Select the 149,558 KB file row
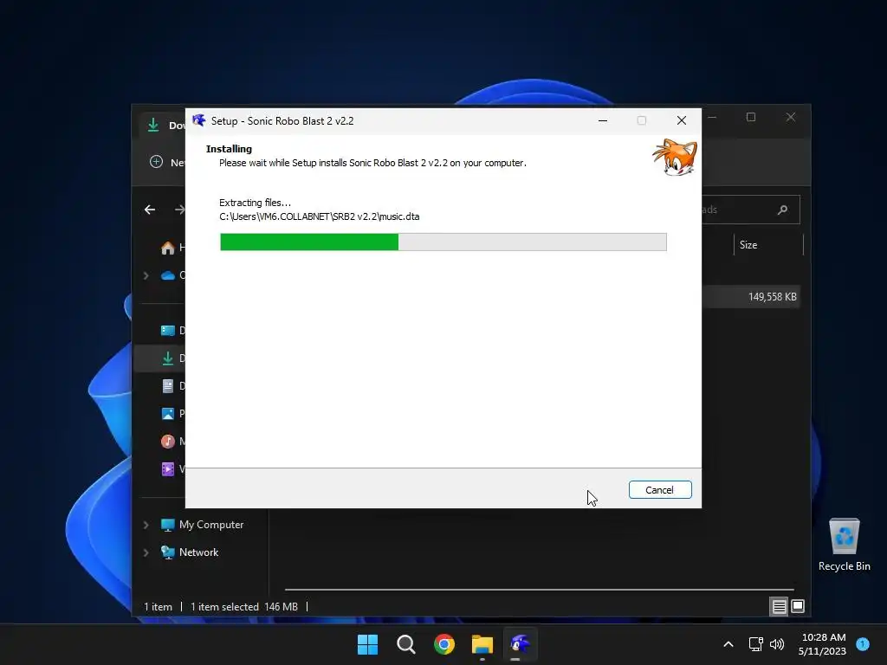The height and width of the screenshot is (665, 887). pyautogui.click(x=751, y=297)
